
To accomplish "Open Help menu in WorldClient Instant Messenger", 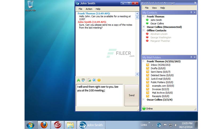I will pyautogui.click(x=162, y=8).
